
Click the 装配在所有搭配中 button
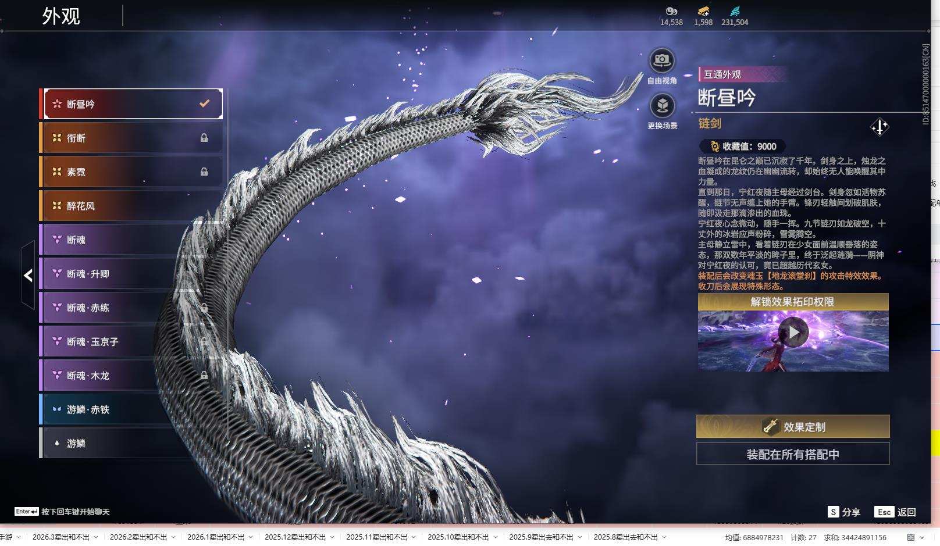(793, 454)
